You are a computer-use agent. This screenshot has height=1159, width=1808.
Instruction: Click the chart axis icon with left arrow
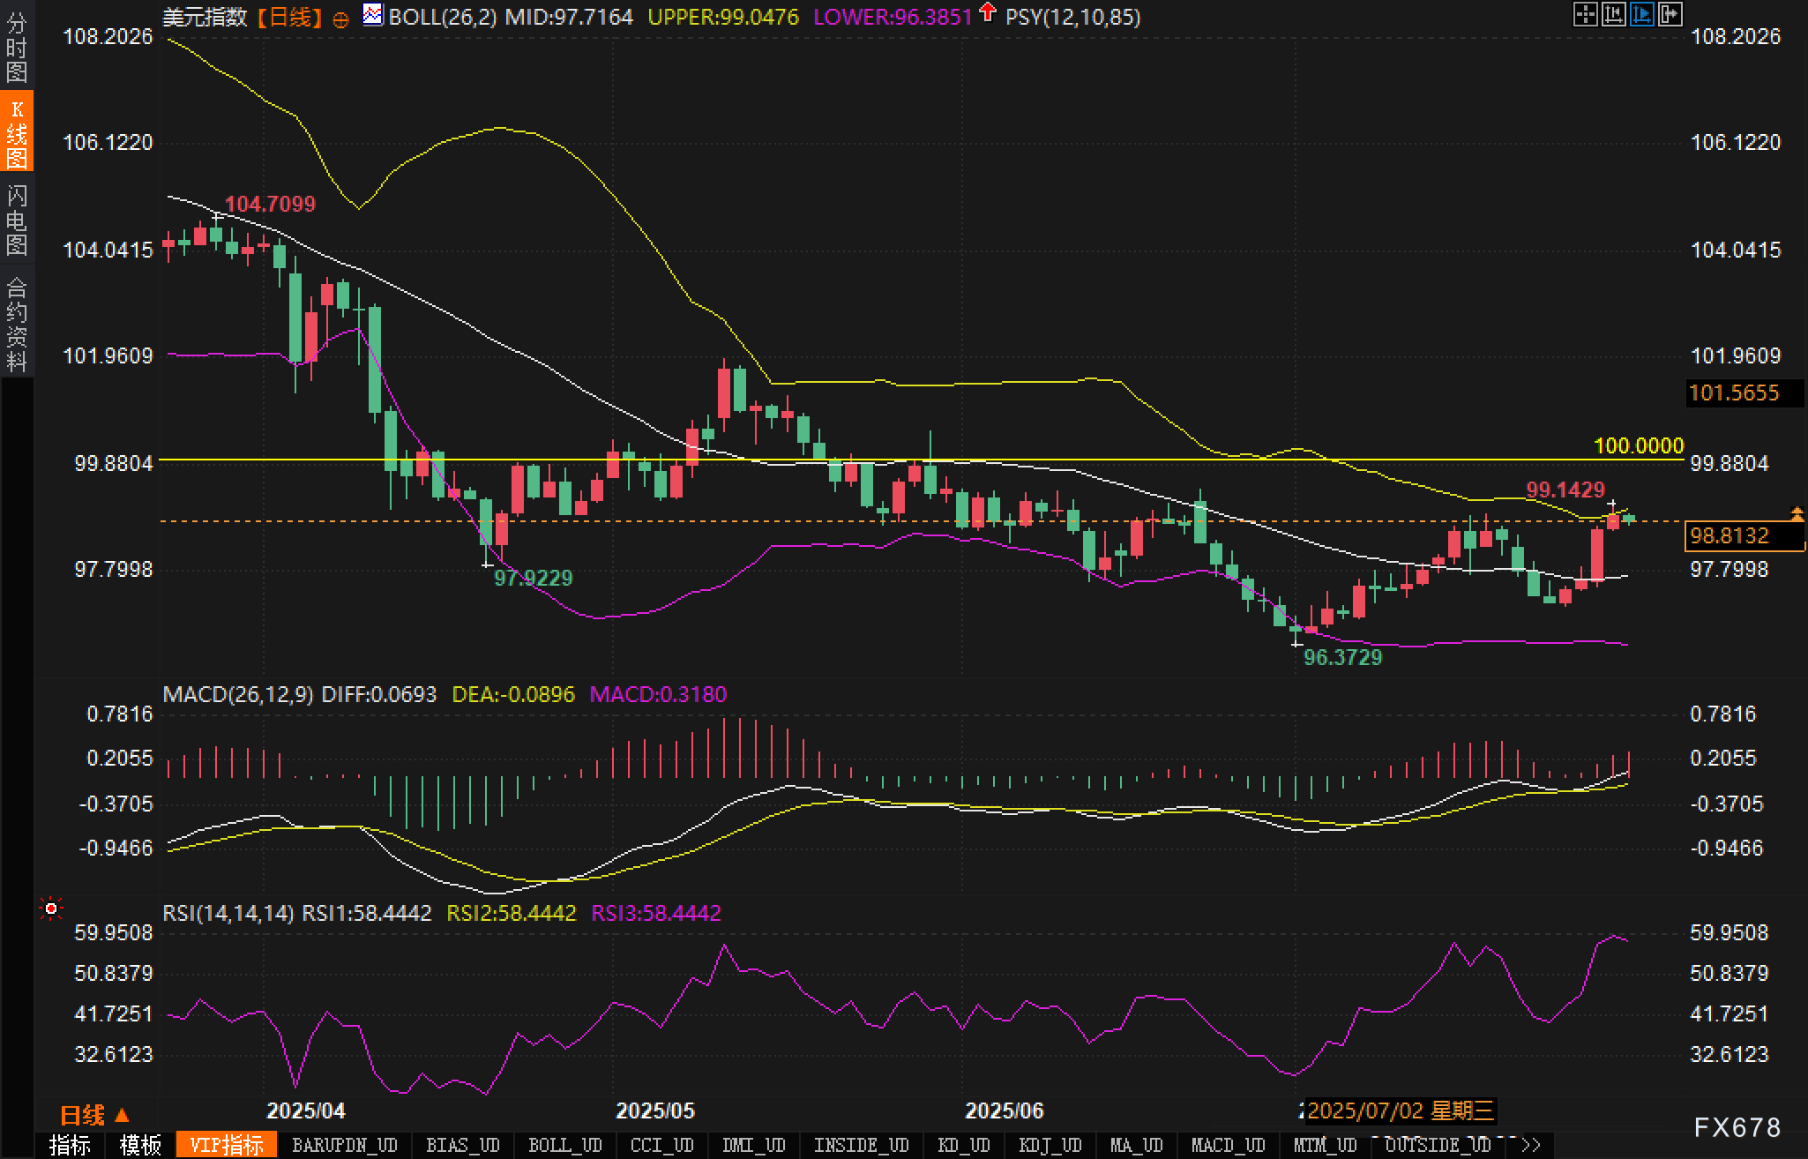[1613, 14]
